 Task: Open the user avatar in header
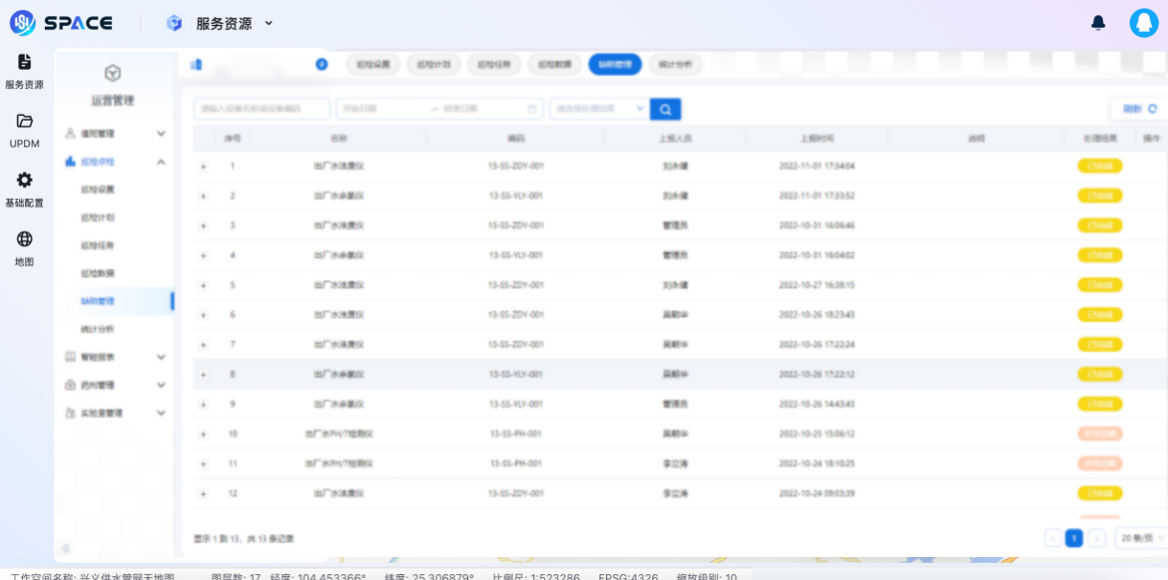pos(1143,23)
